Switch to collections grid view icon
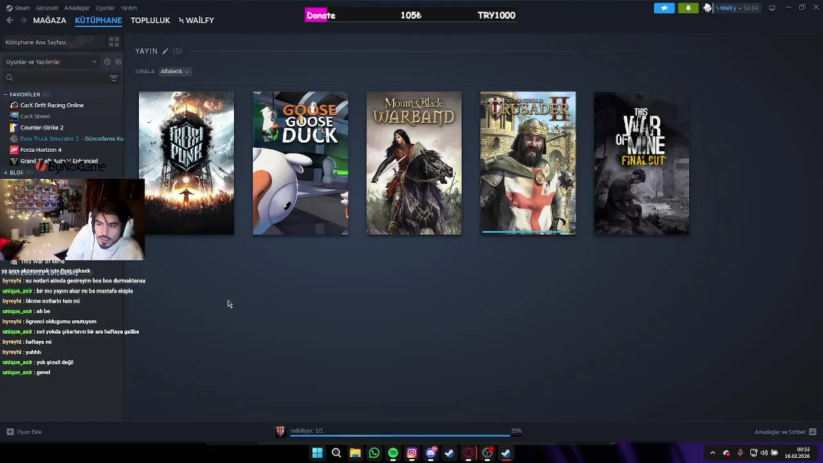 coord(114,42)
